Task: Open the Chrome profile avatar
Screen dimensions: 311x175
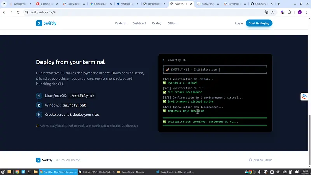Action: coord(299,12)
